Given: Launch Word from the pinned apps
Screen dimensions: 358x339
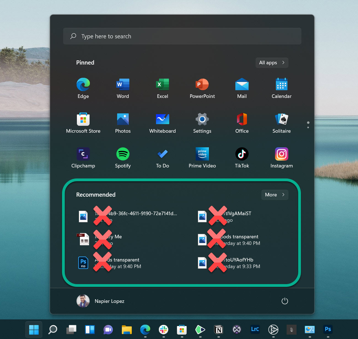Looking at the screenshot, I should coord(123,88).
